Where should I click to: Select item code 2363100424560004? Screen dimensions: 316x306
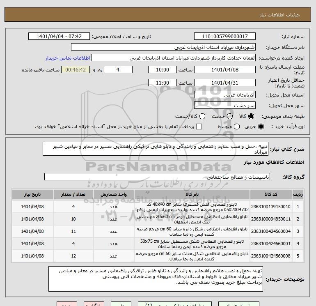(x=271, y=232)
